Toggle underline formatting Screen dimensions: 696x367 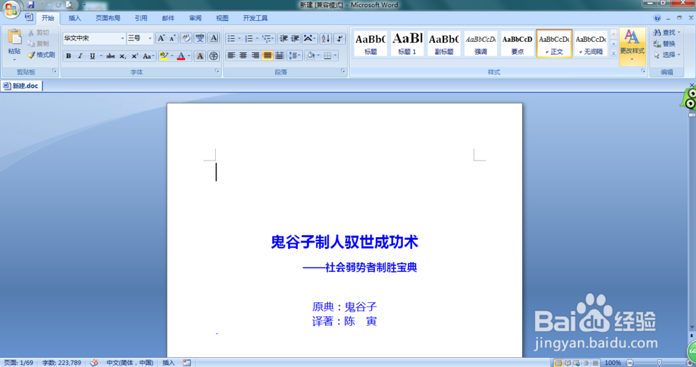pos(93,56)
